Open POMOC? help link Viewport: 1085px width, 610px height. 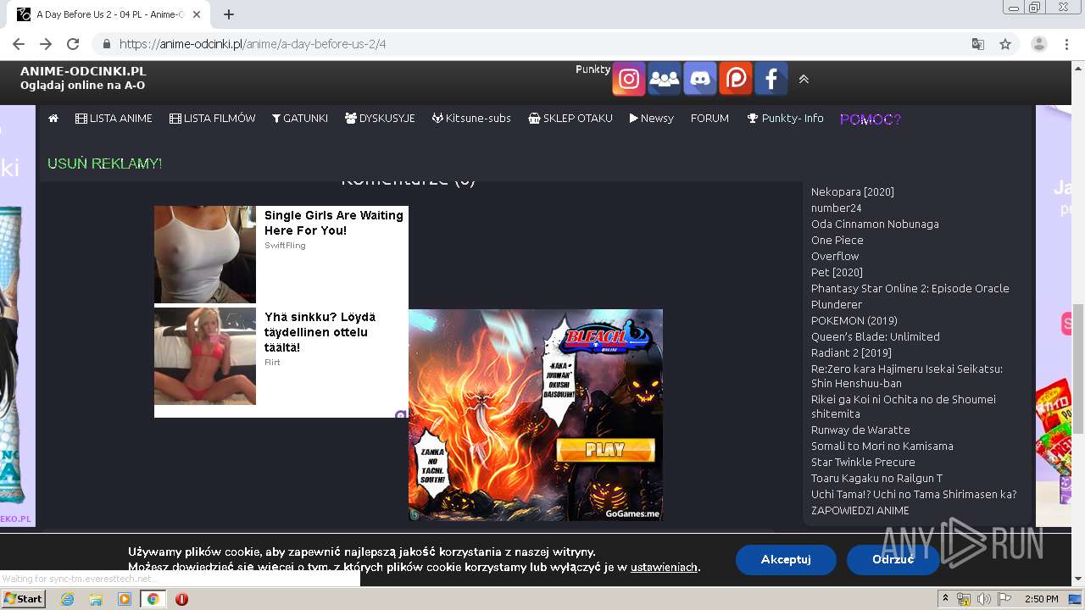coord(871,119)
